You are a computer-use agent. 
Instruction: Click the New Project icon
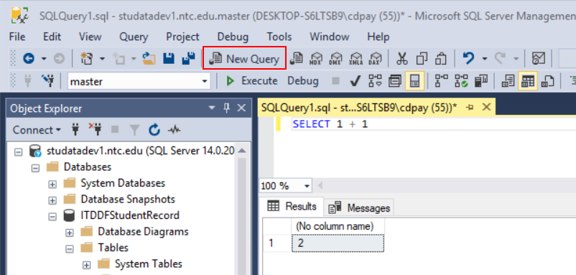coord(87,59)
